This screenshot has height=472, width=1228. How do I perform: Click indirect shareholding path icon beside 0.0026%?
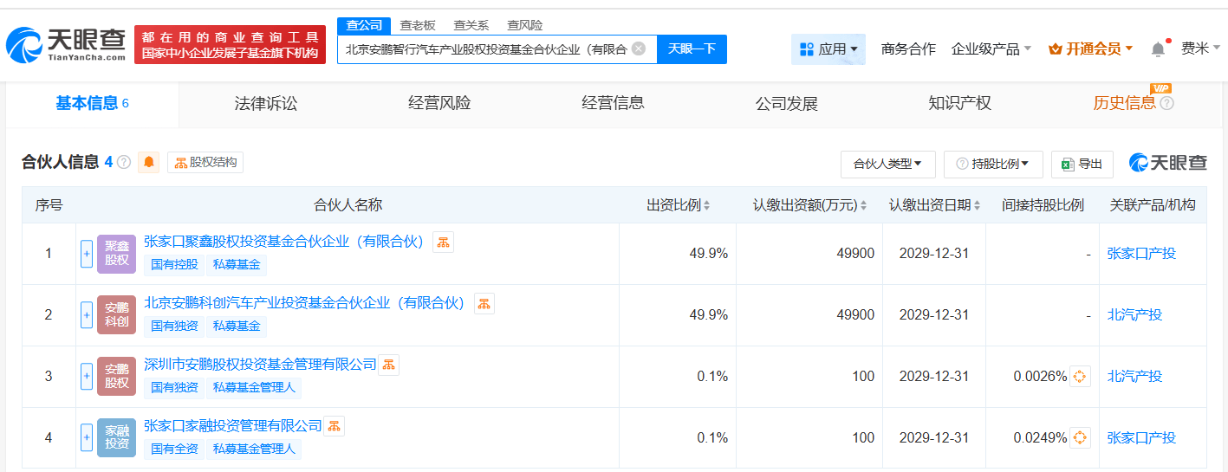tap(1080, 377)
